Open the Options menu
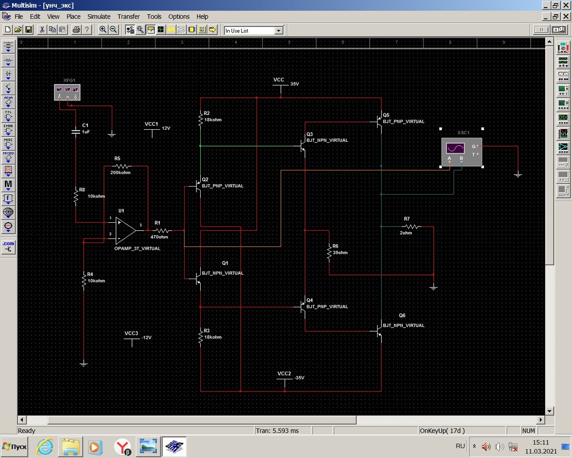572x458 pixels. pos(179,16)
